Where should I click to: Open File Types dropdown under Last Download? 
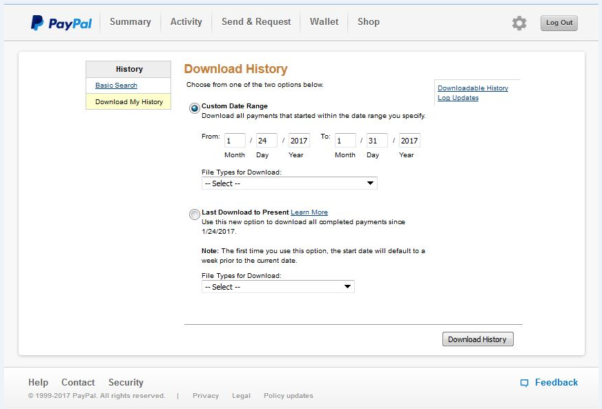[278, 287]
